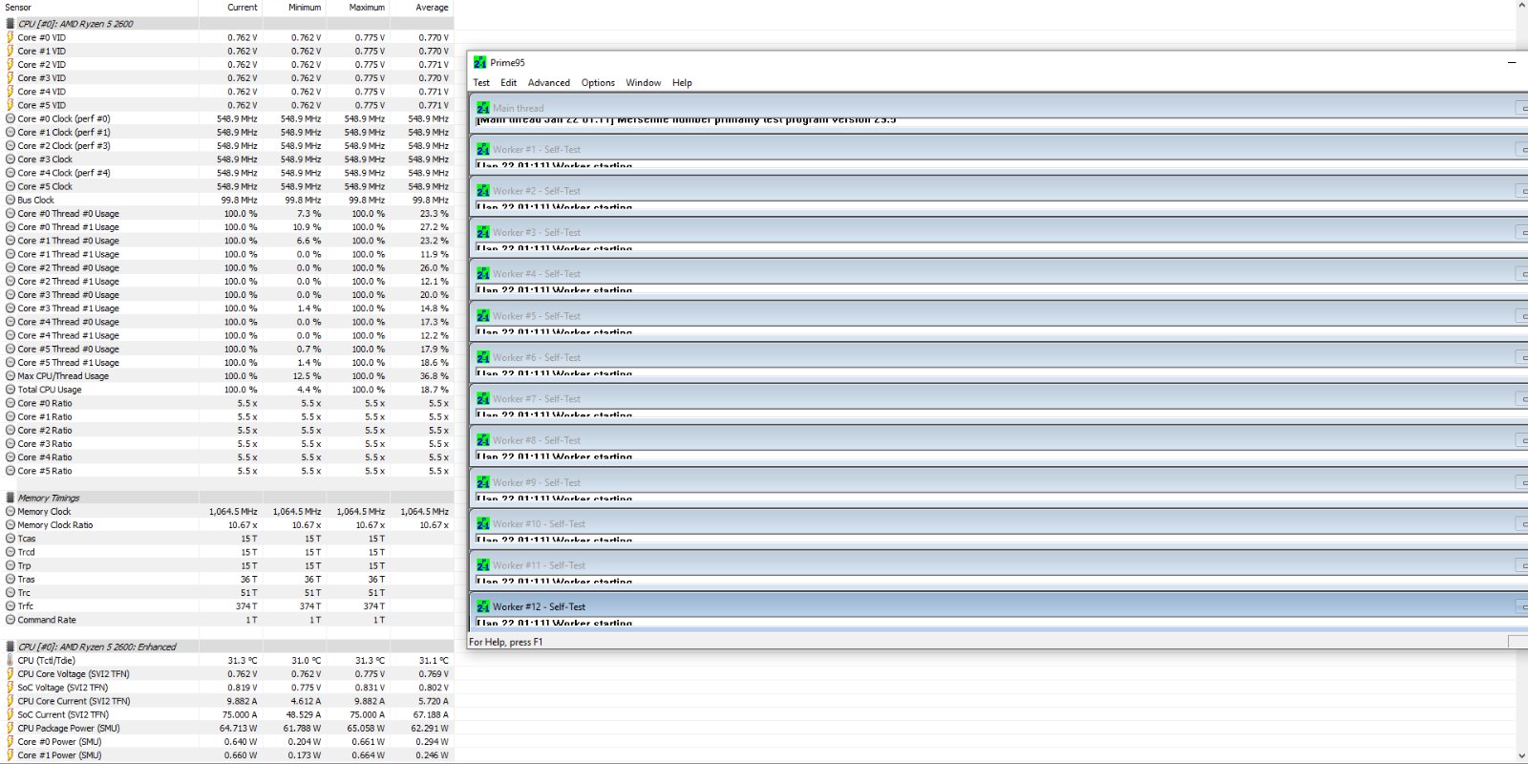Click the Prime95 title bar icon
Screen dimensions: 1528x764
pos(480,62)
